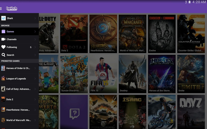Open the Heroes of Order & Chaos chevron

[x=35, y=68]
